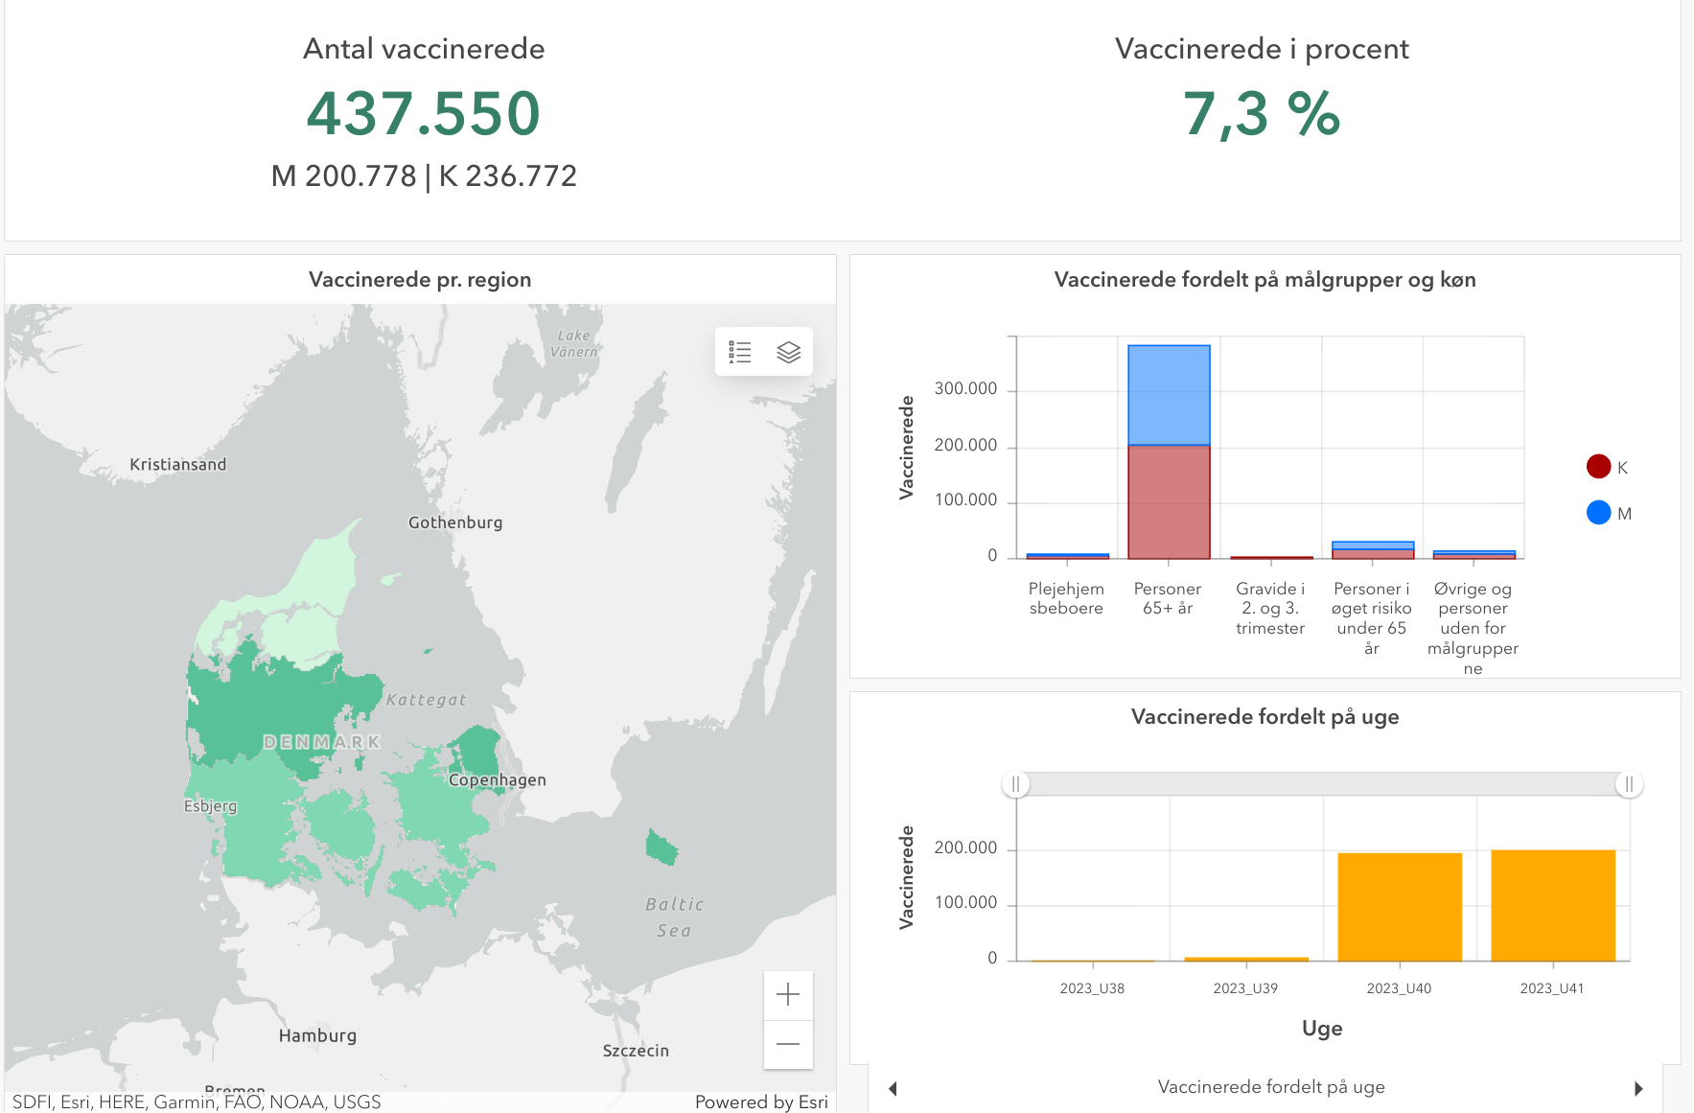Select the Bornholm island region on map
Screen dimensions: 1694x1113
coord(661,847)
